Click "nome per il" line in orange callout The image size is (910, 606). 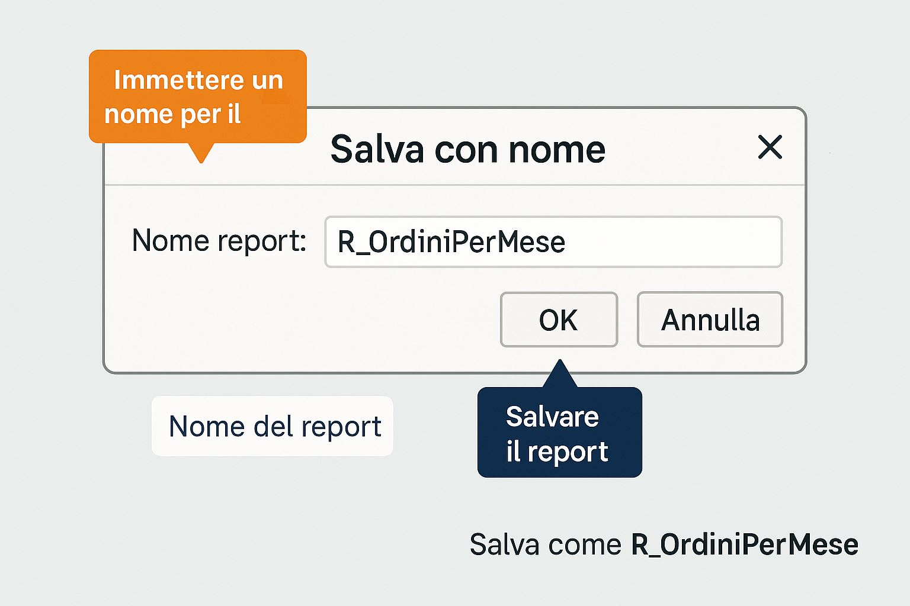click(172, 114)
